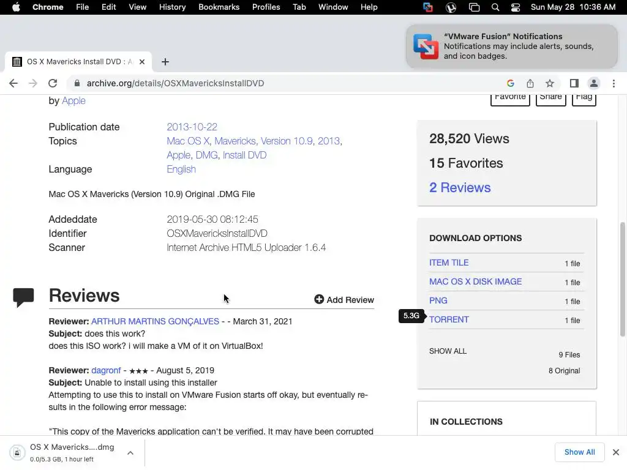
Task: Open reviewer ARTHUR MARTINS GONÇALVES profile
Action: click(x=155, y=321)
